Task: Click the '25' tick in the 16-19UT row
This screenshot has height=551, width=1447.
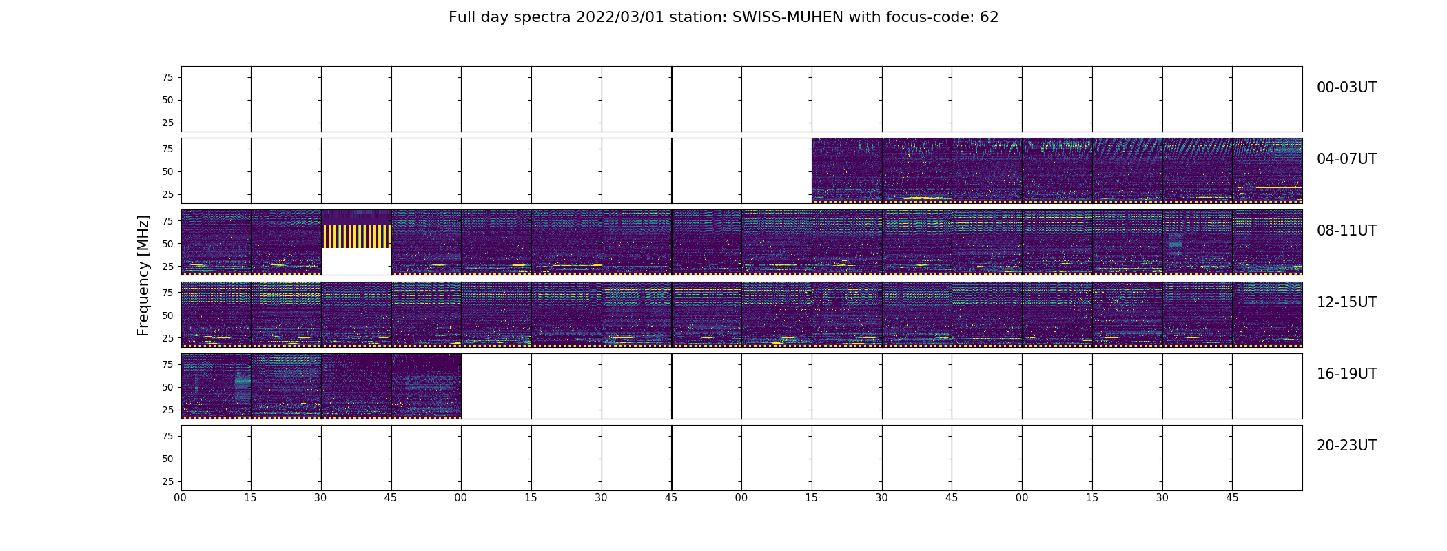Action: tap(167, 410)
